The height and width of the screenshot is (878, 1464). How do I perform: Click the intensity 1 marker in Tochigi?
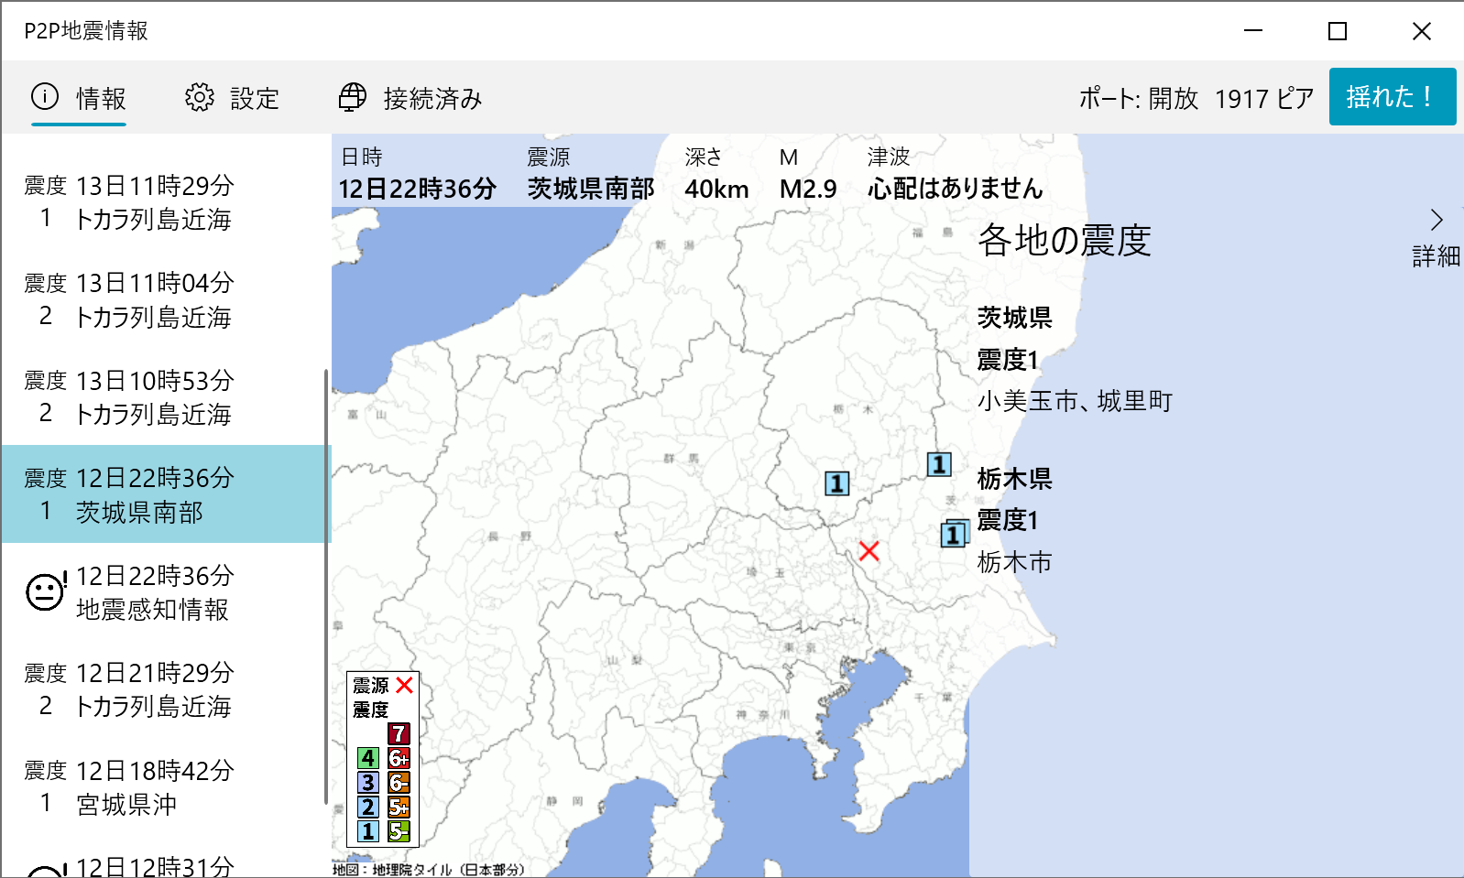click(836, 482)
